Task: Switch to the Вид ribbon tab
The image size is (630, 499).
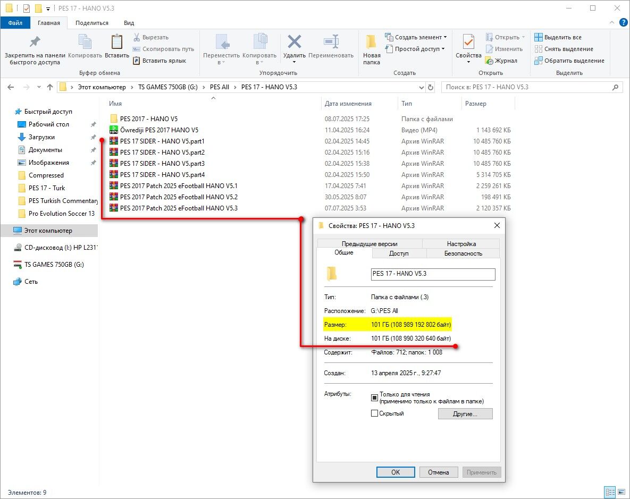Action: coord(129,23)
